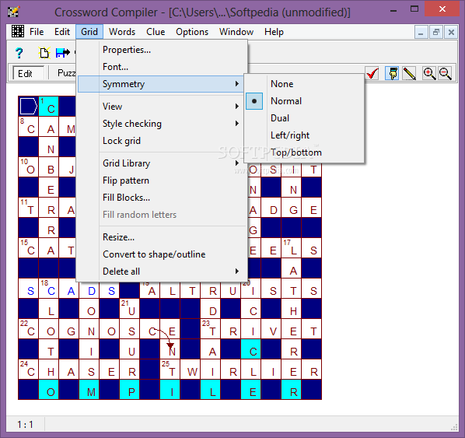Click the 1 : 1 status bar position

coord(25,425)
